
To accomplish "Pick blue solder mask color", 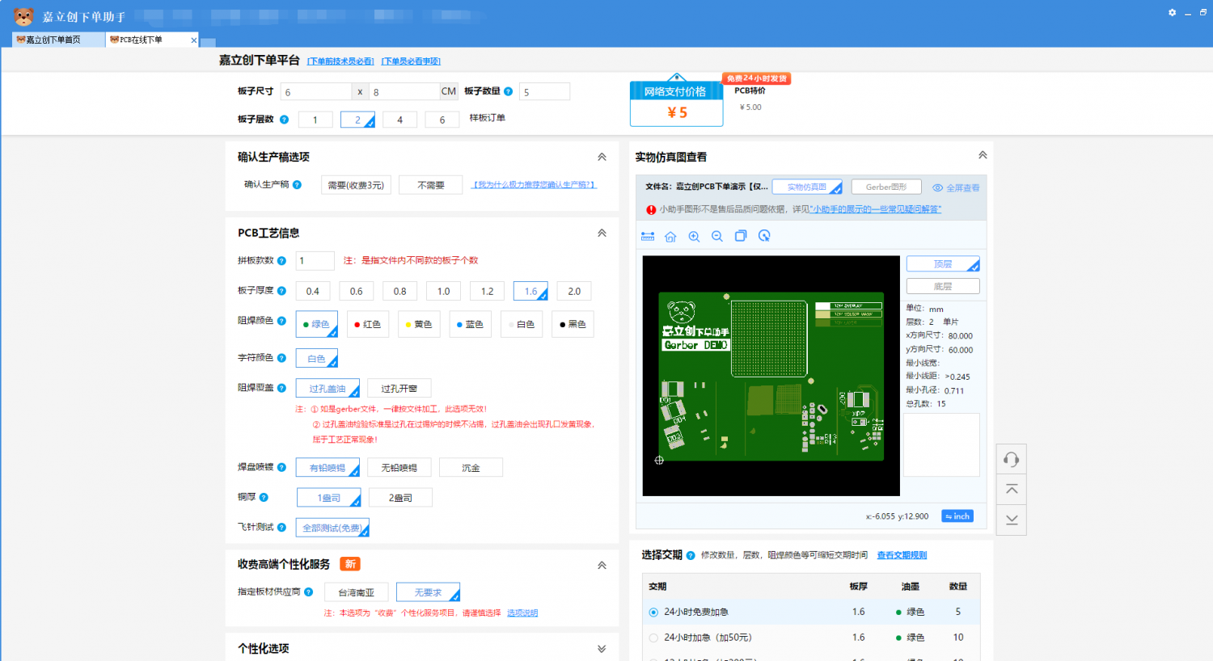I will click(470, 324).
